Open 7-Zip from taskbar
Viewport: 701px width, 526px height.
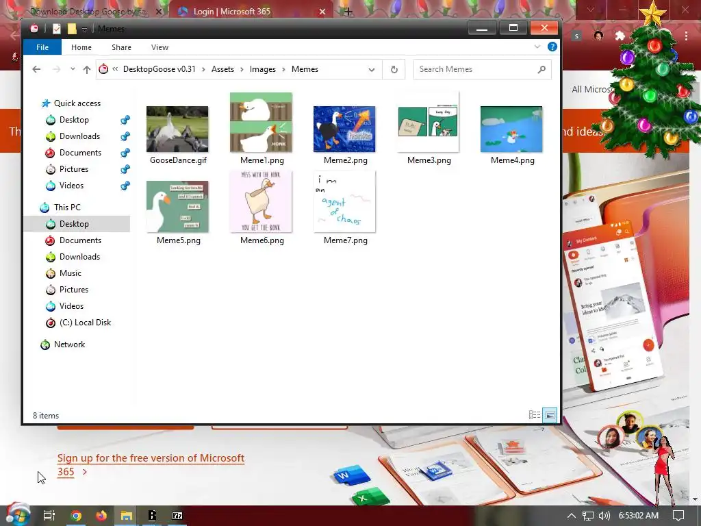pos(177,516)
